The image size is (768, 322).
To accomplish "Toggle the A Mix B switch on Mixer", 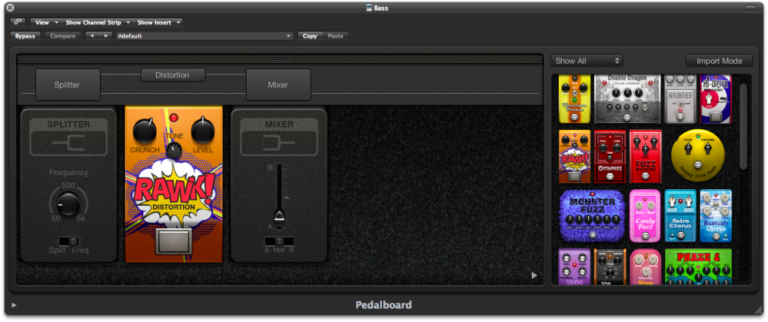I will [x=279, y=241].
